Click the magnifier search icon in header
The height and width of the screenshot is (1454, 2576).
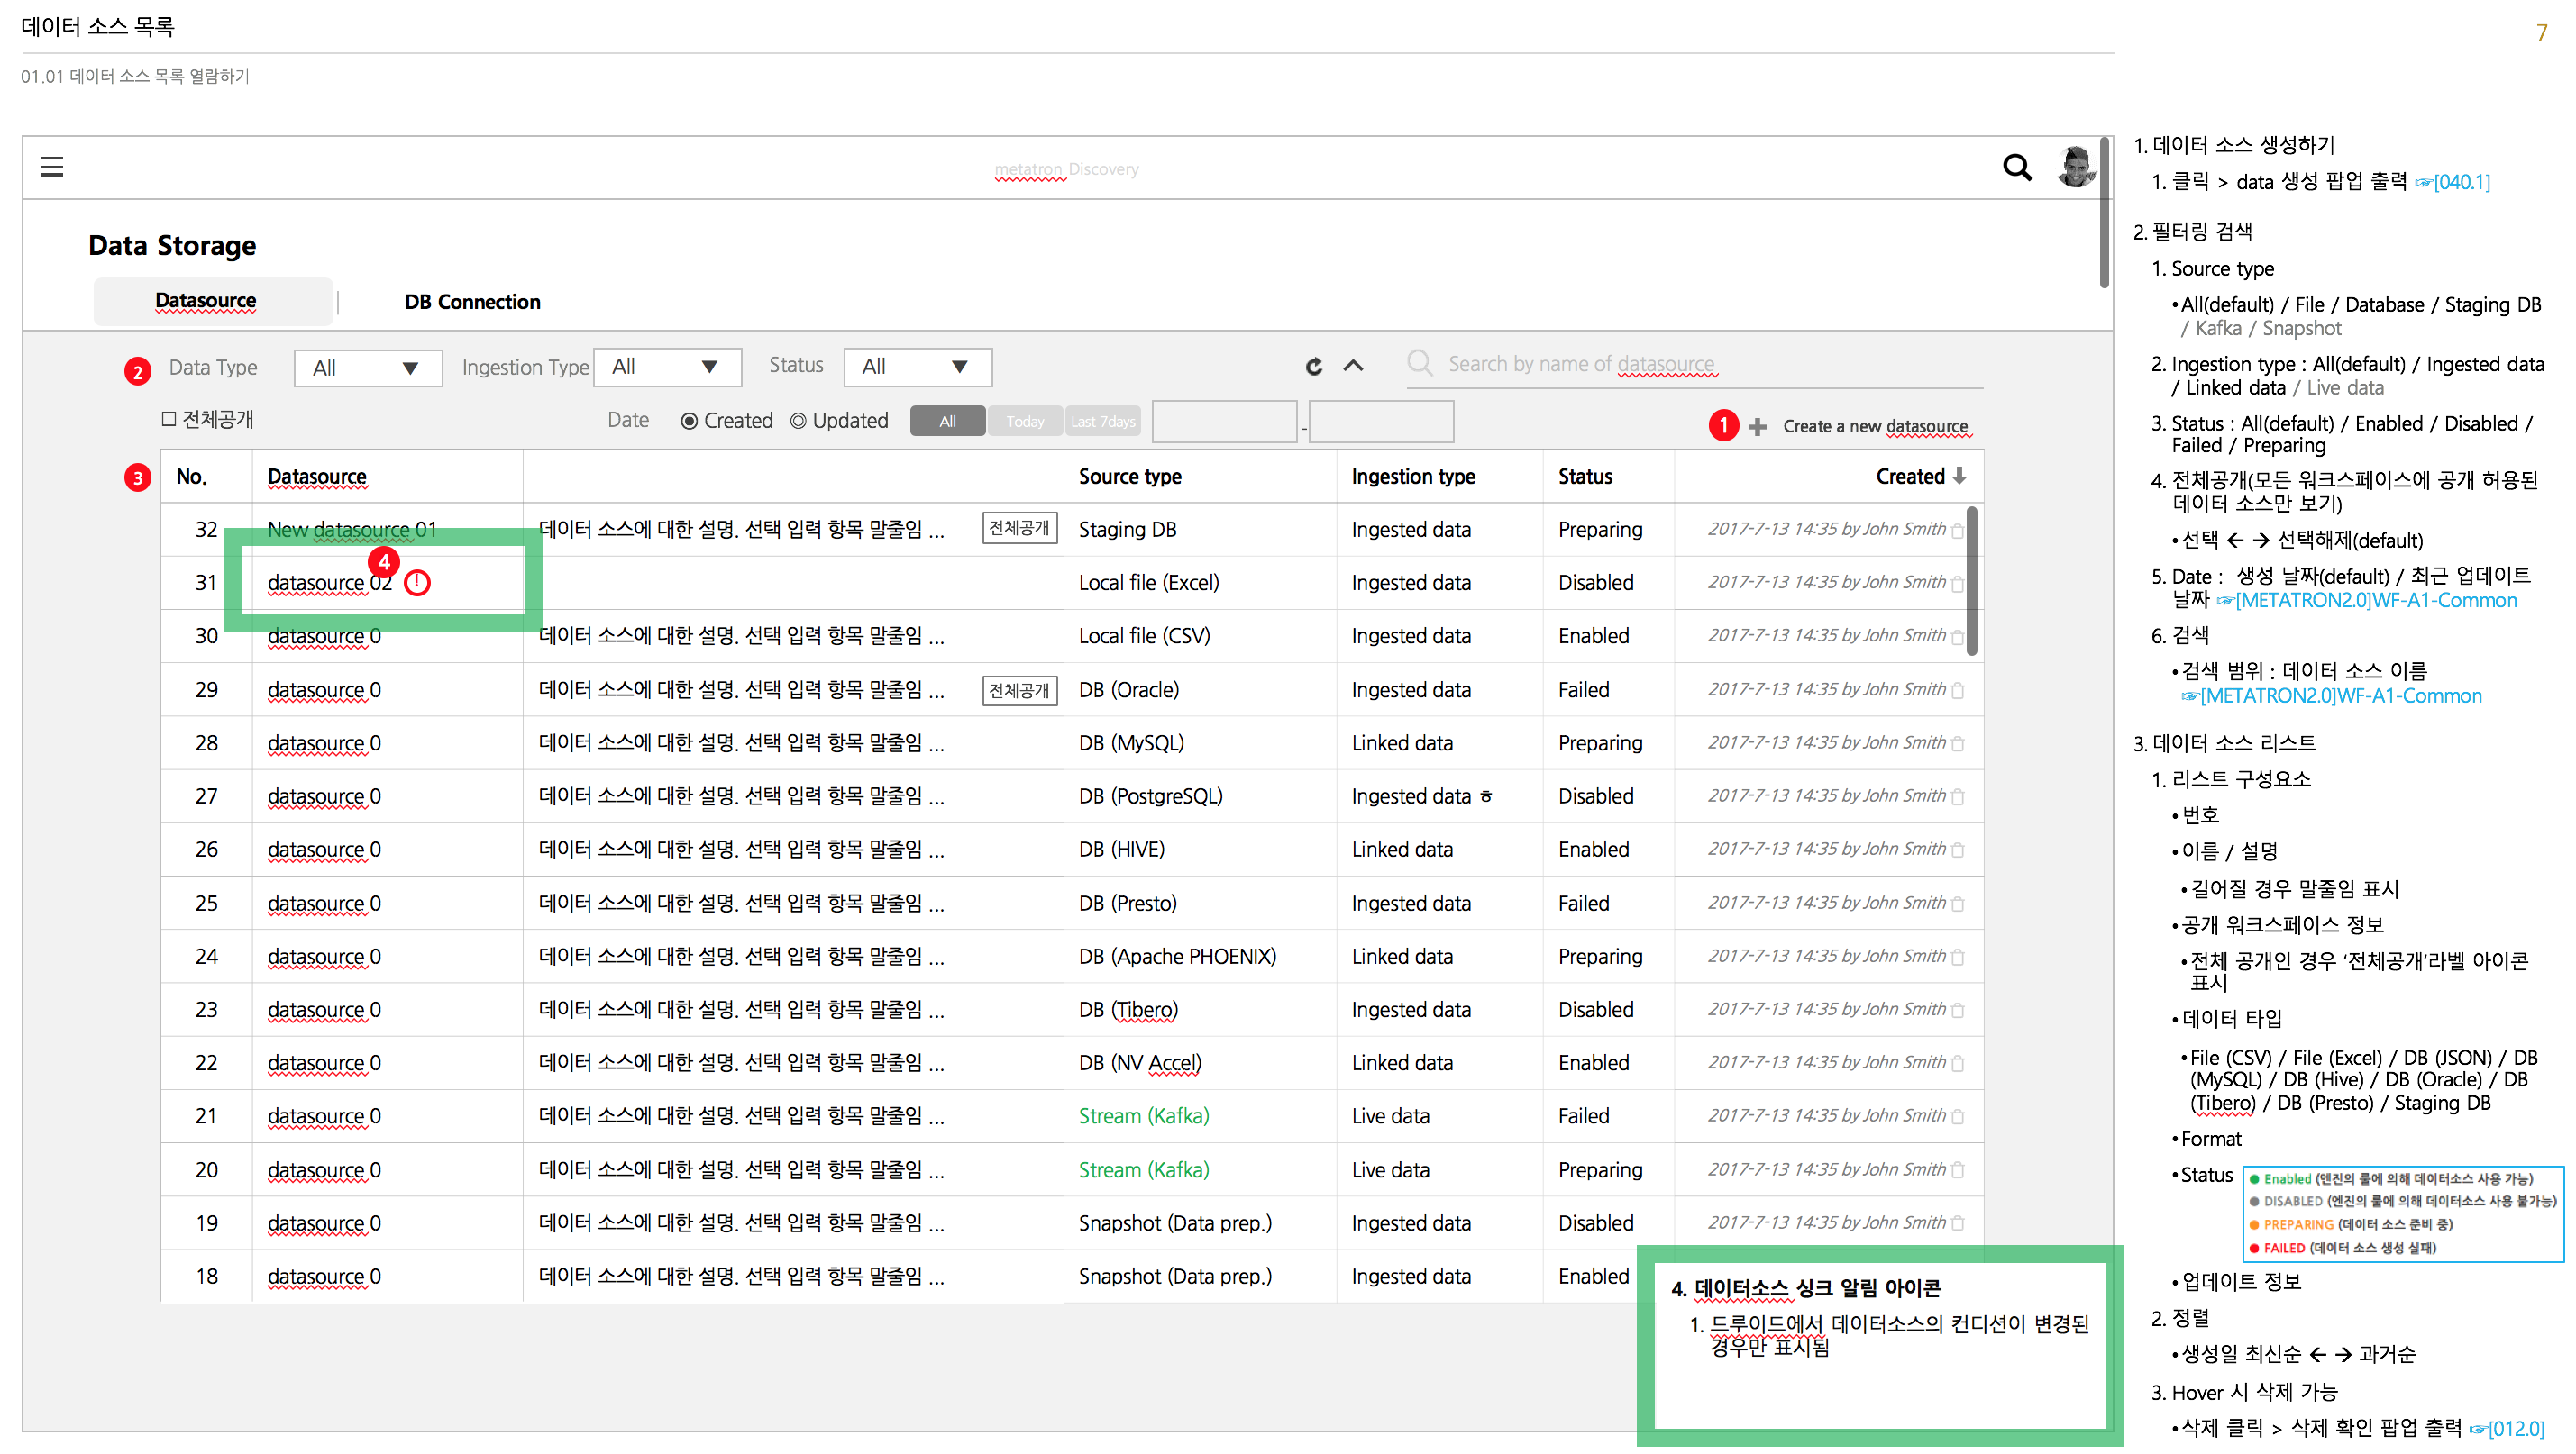2017,167
